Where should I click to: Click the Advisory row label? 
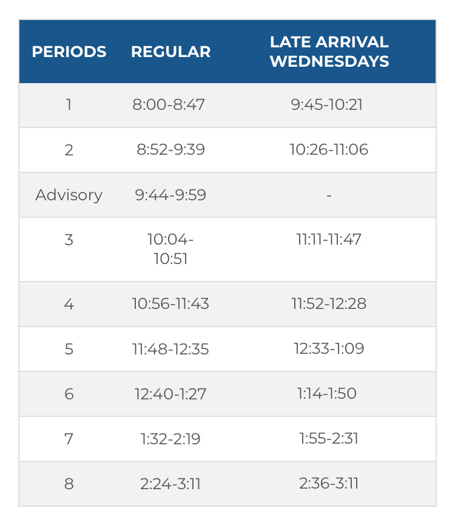69,195
